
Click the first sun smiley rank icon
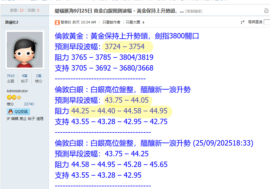click(x=9, y=97)
